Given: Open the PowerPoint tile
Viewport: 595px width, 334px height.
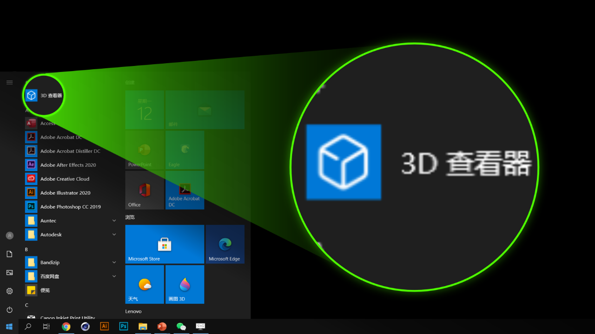Looking at the screenshot, I should pyautogui.click(x=145, y=150).
